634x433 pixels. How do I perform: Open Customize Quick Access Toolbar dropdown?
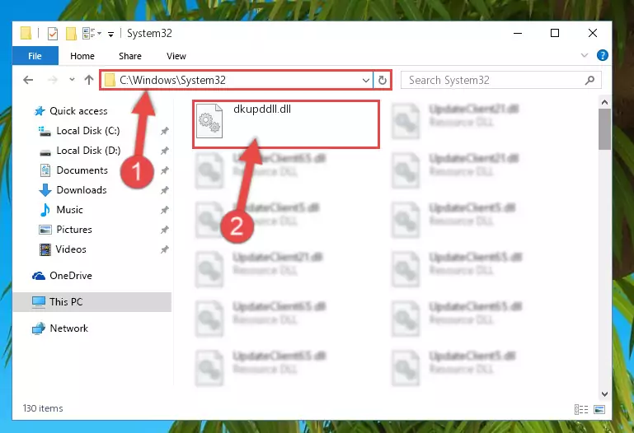110,35
